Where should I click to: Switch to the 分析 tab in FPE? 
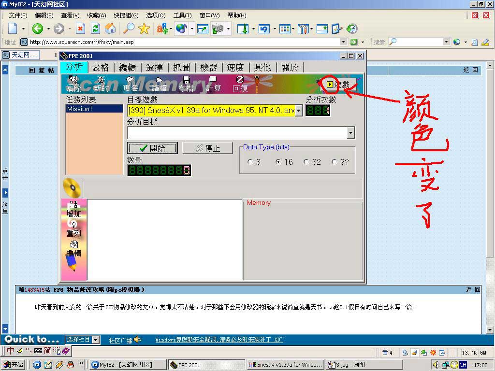(x=74, y=67)
